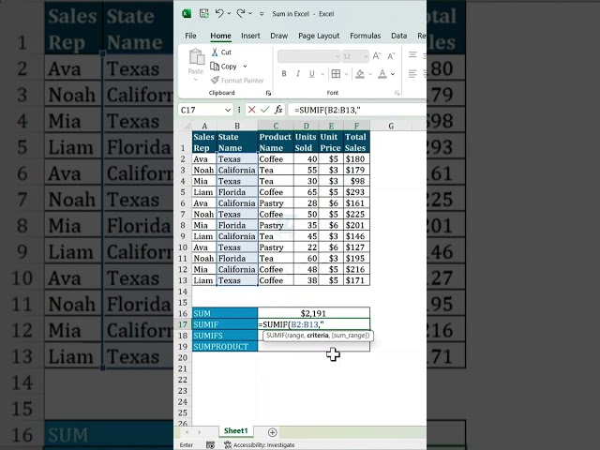Click the Total Sales header cell
The height and width of the screenshot is (450, 600).
[356, 142]
